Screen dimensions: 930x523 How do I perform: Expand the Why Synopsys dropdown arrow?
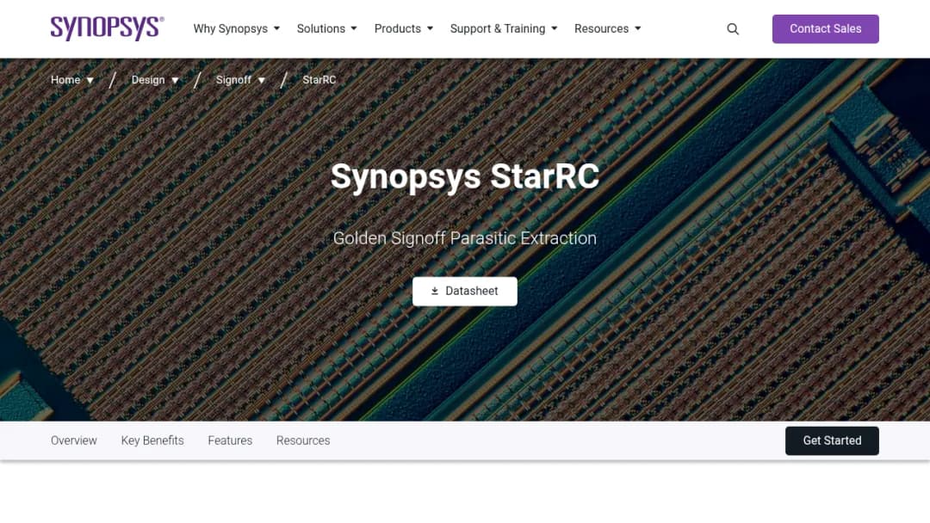(277, 28)
